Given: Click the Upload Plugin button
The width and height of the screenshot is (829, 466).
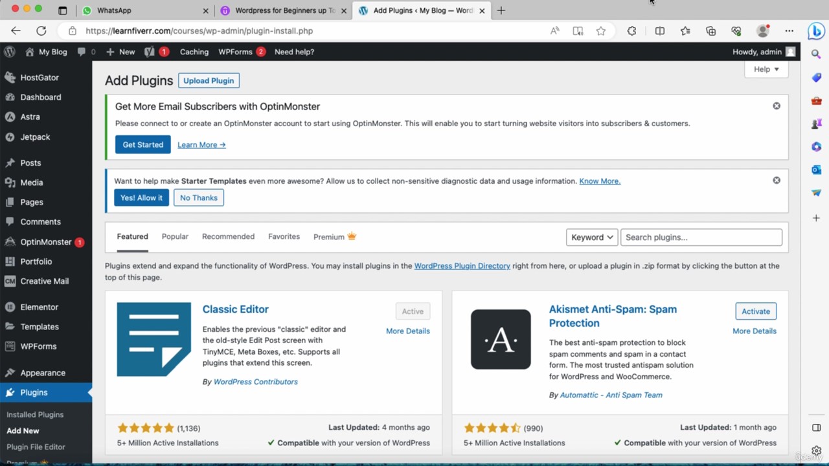Looking at the screenshot, I should click(209, 81).
